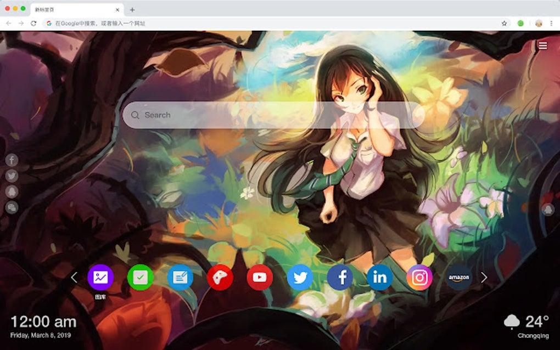Click the QQ penguin icon in left sidebar

(x=12, y=191)
